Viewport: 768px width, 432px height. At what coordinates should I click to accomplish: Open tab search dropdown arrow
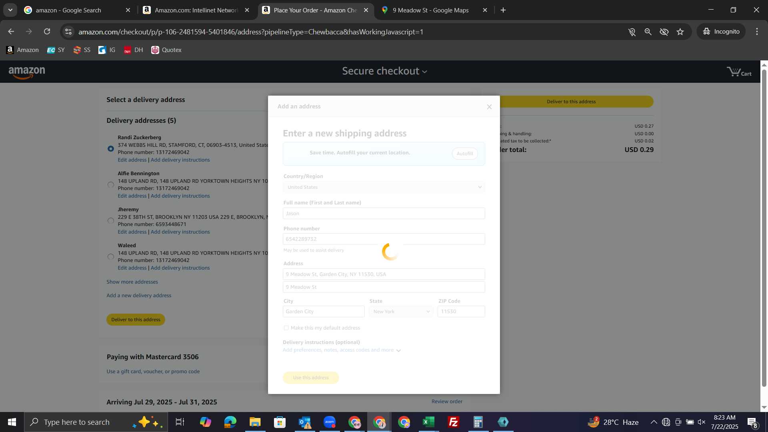10,10
